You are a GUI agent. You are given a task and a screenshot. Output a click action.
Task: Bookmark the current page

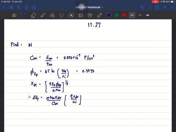pos(26,7)
